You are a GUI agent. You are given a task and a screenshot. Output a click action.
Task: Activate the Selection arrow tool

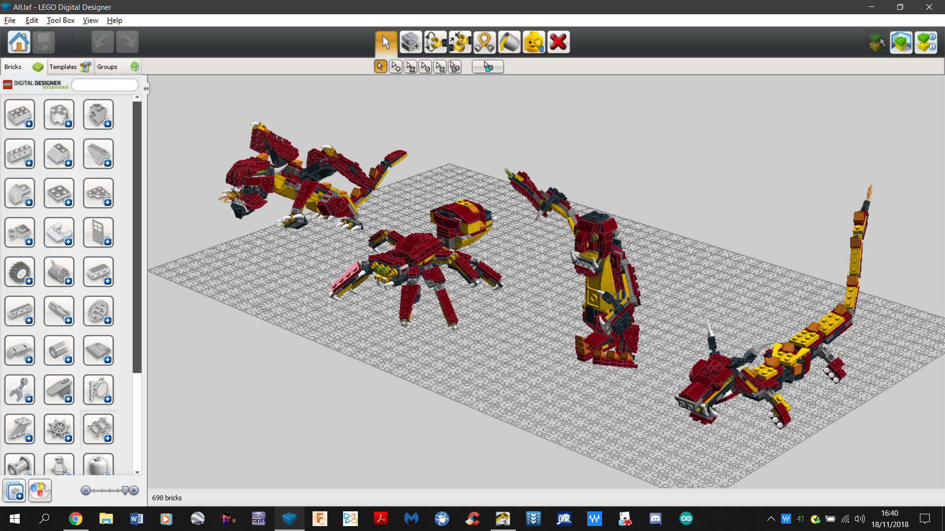tap(386, 42)
